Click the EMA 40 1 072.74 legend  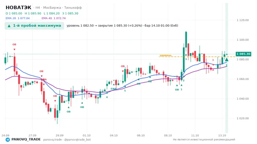[53, 18]
